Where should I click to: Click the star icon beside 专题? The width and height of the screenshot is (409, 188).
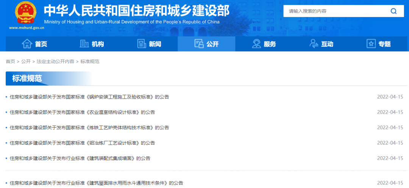point(371,44)
